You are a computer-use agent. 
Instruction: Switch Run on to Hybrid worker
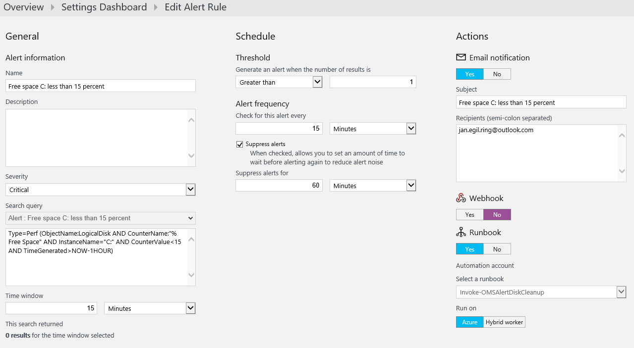[x=504, y=322]
